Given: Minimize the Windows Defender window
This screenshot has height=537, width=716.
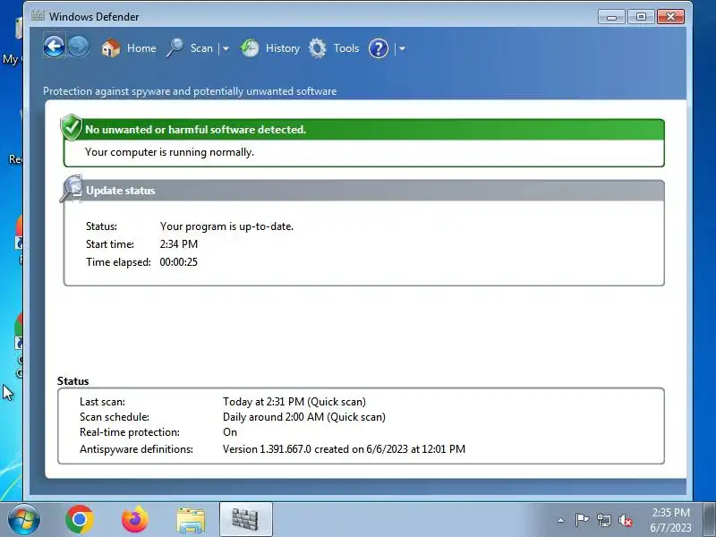Looking at the screenshot, I should [x=612, y=17].
